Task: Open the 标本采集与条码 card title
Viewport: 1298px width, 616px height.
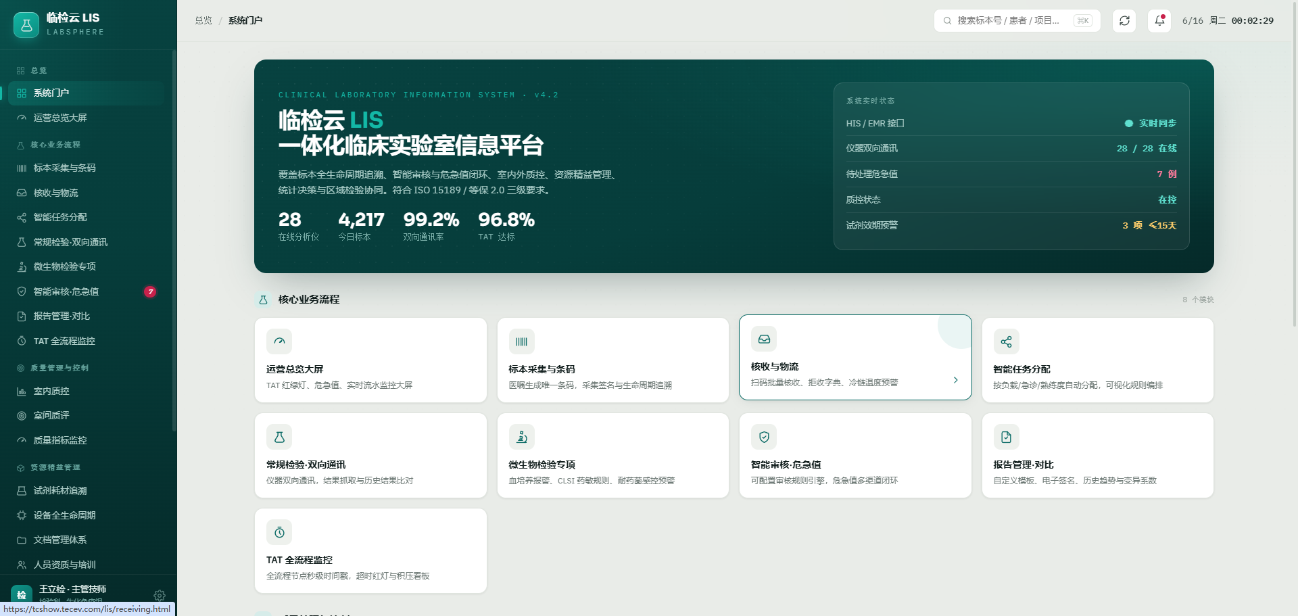Action: click(542, 369)
